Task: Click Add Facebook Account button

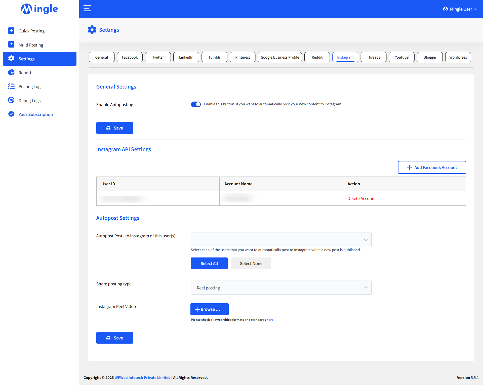Action: coord(432,167)
